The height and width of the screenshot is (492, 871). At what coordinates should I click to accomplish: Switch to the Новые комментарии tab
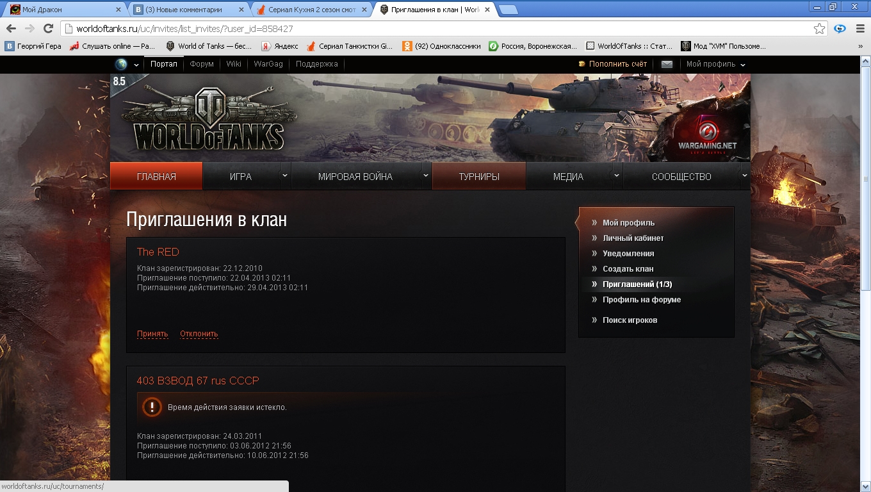[x=186, y=10]
